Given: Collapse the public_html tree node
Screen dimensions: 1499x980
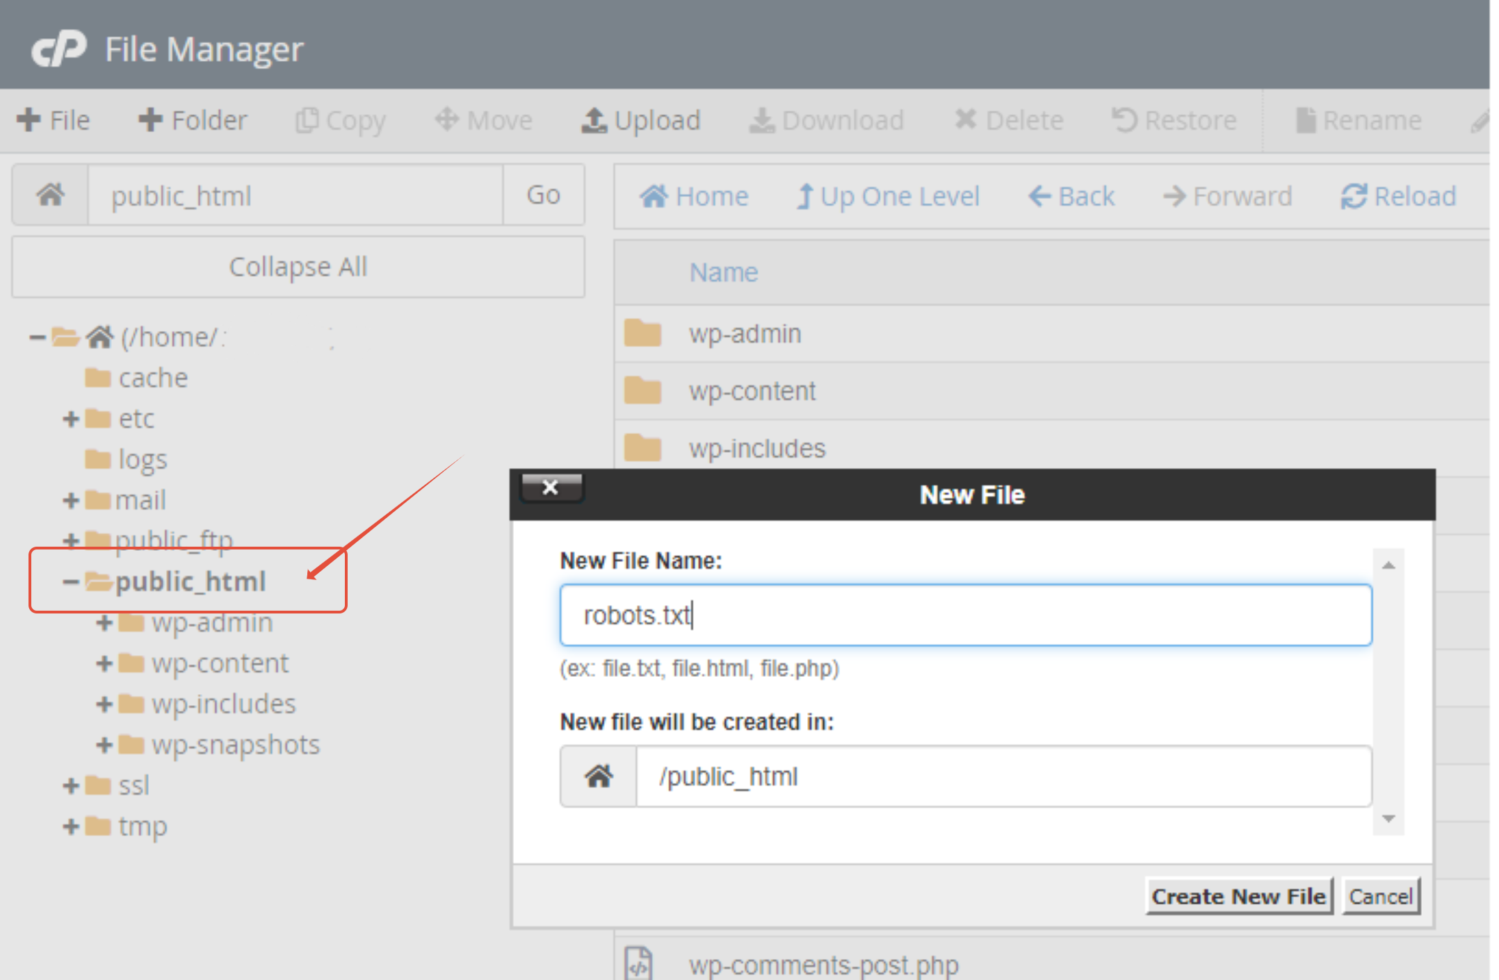Looking at the screenshot, I should click(x=70, y=581).
